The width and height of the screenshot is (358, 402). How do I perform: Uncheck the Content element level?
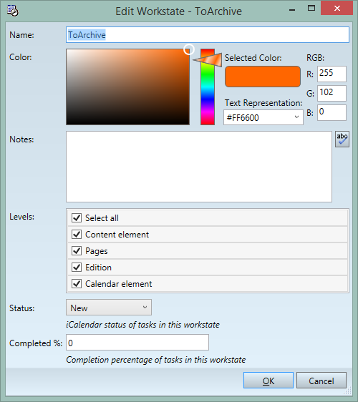click(x=77, y=235)
